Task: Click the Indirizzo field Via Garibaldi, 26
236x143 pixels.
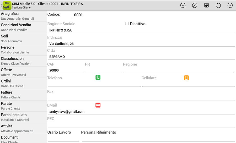Action: coord(141,44)
